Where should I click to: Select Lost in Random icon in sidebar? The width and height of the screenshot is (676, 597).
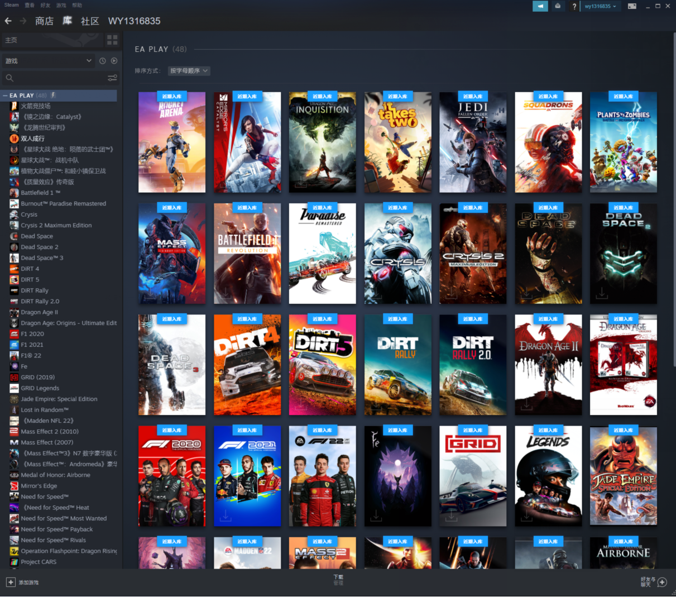click(14, 410)
